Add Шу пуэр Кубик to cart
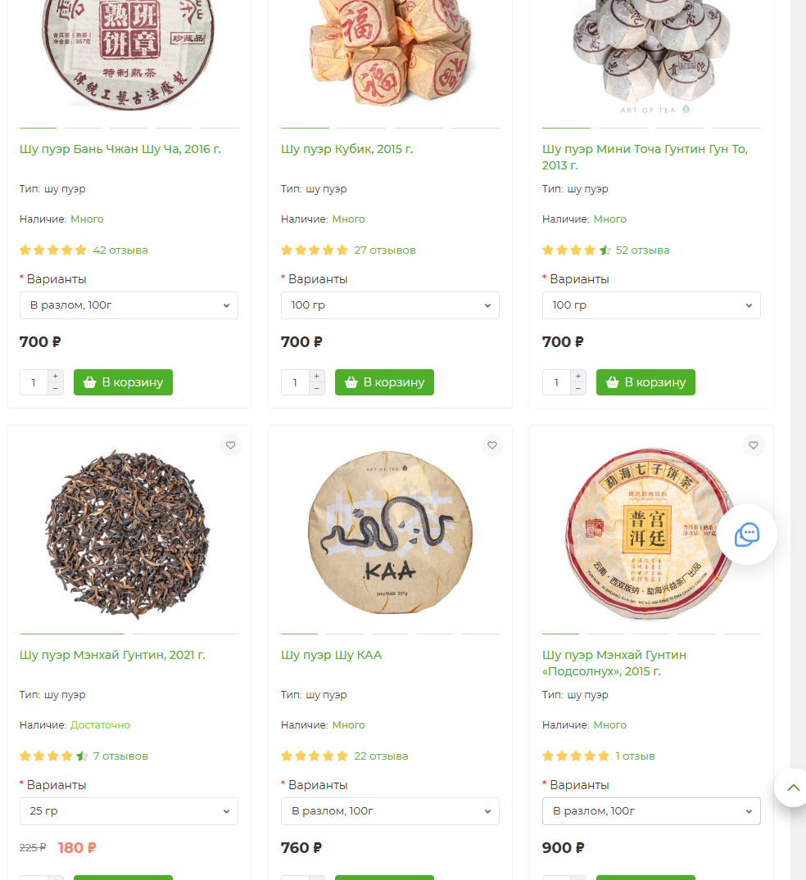 click(384, 382)
